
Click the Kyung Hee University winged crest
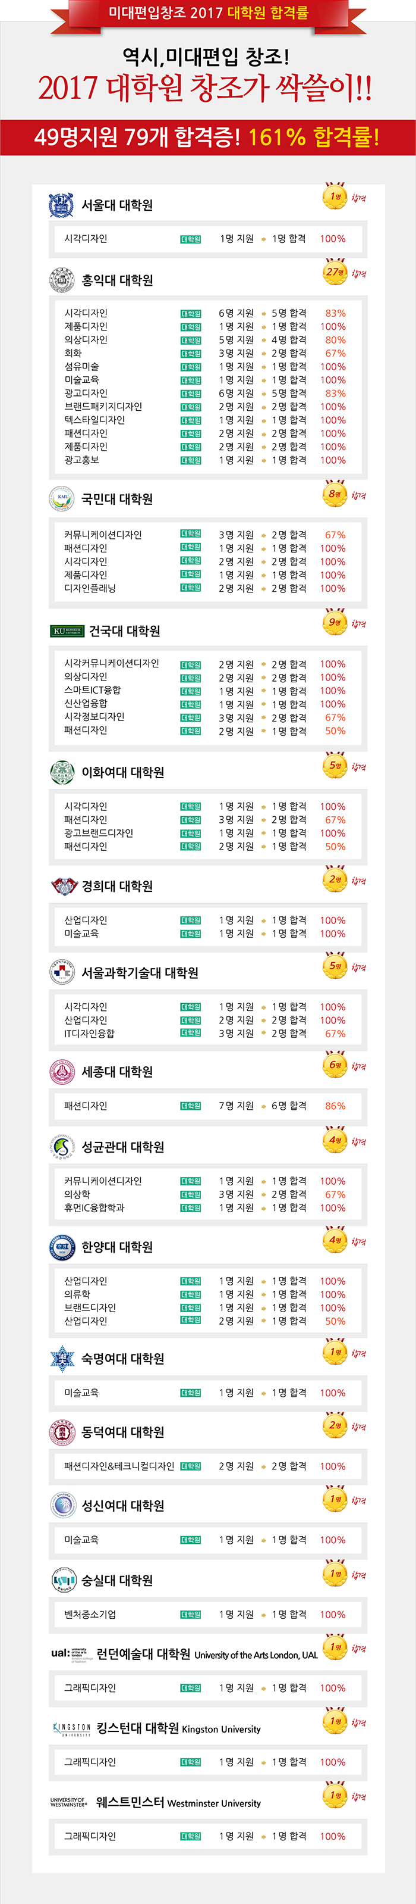pyautogui.click(x=64, y=885)
